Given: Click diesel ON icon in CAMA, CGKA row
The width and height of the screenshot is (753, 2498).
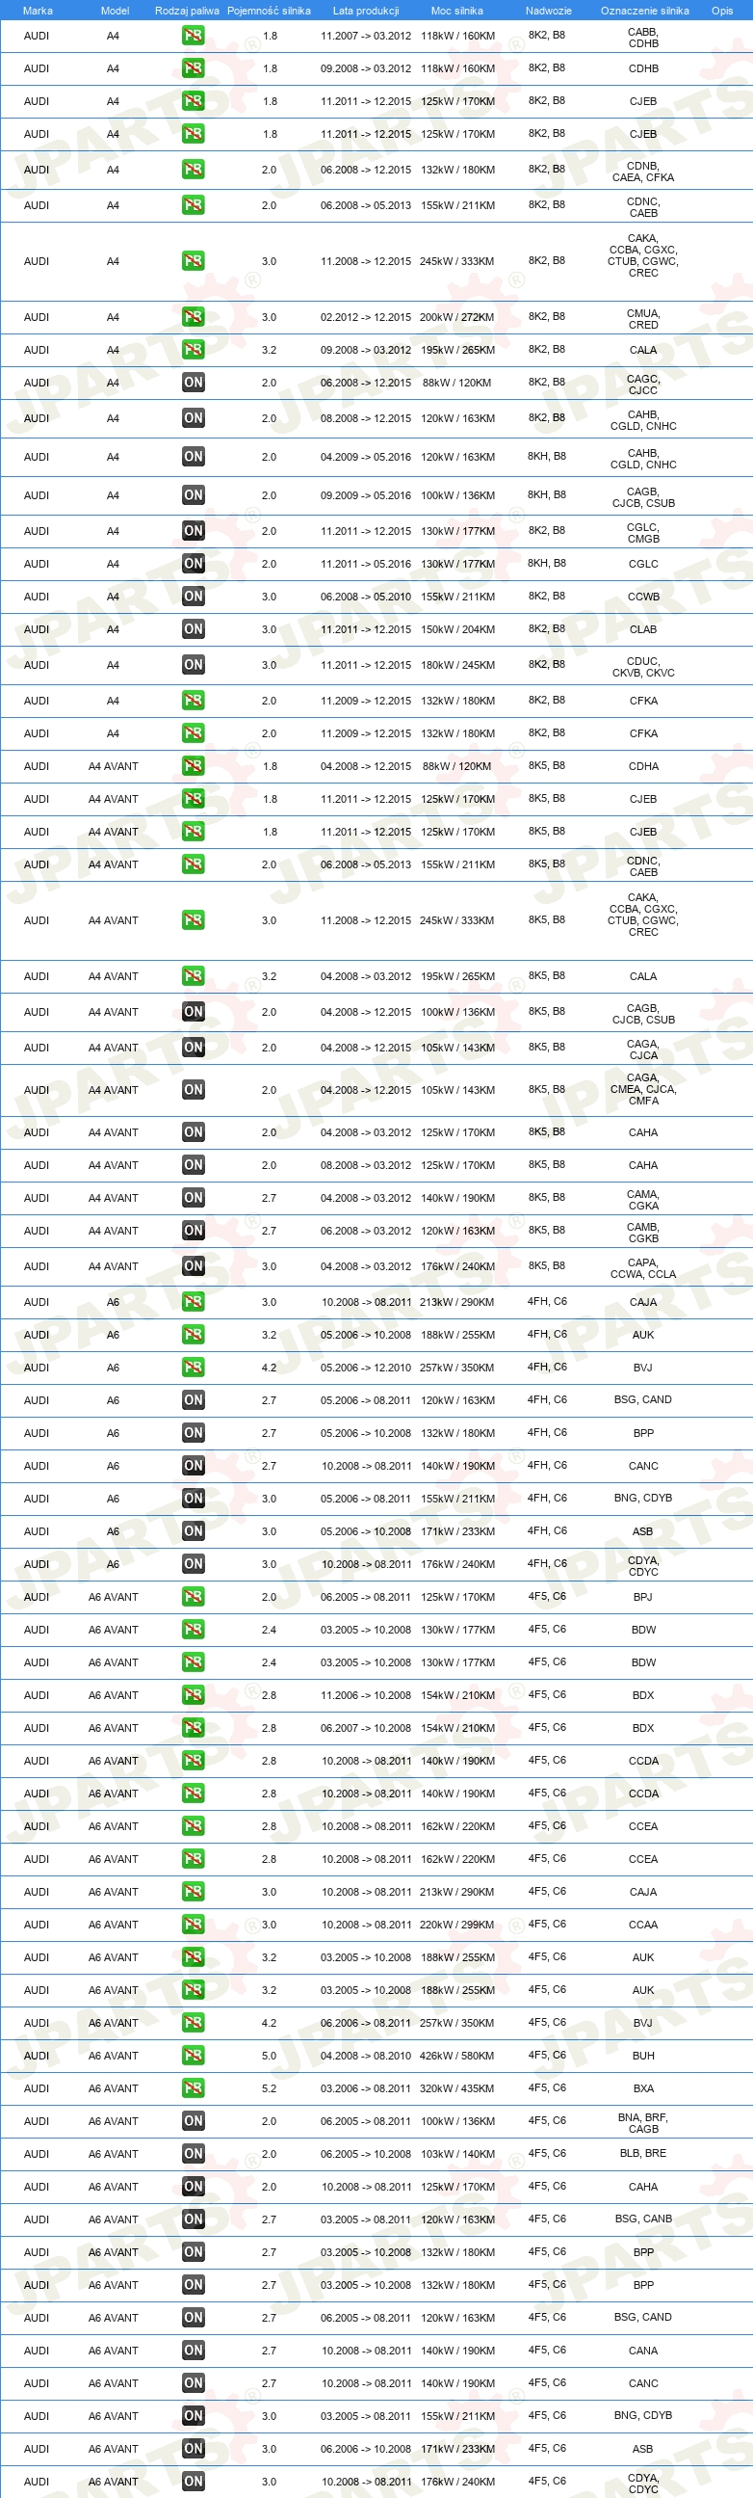Looking at the screenshot, I should click(193, 1199).
